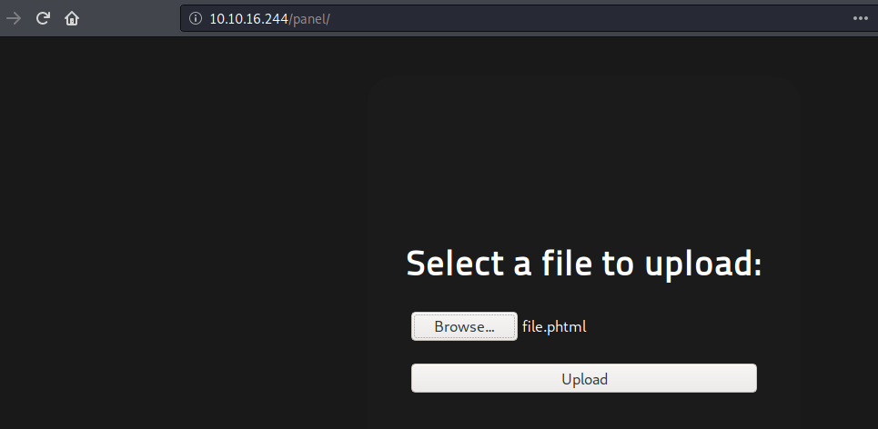This screenshot has height=429, width=878.
Task: Reload the current page
Action: point(42,18)
